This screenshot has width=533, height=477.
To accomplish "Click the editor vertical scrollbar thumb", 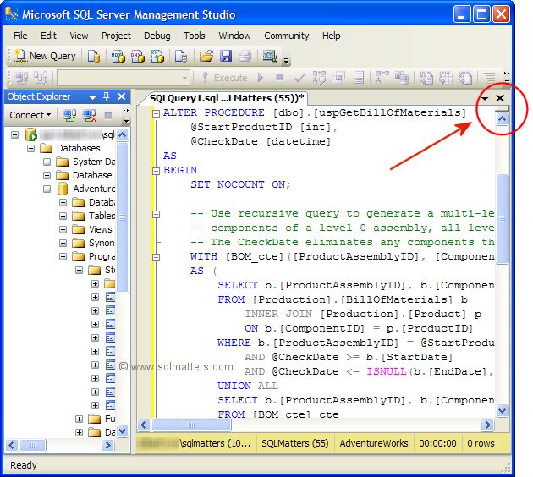I will click(502, 219).
